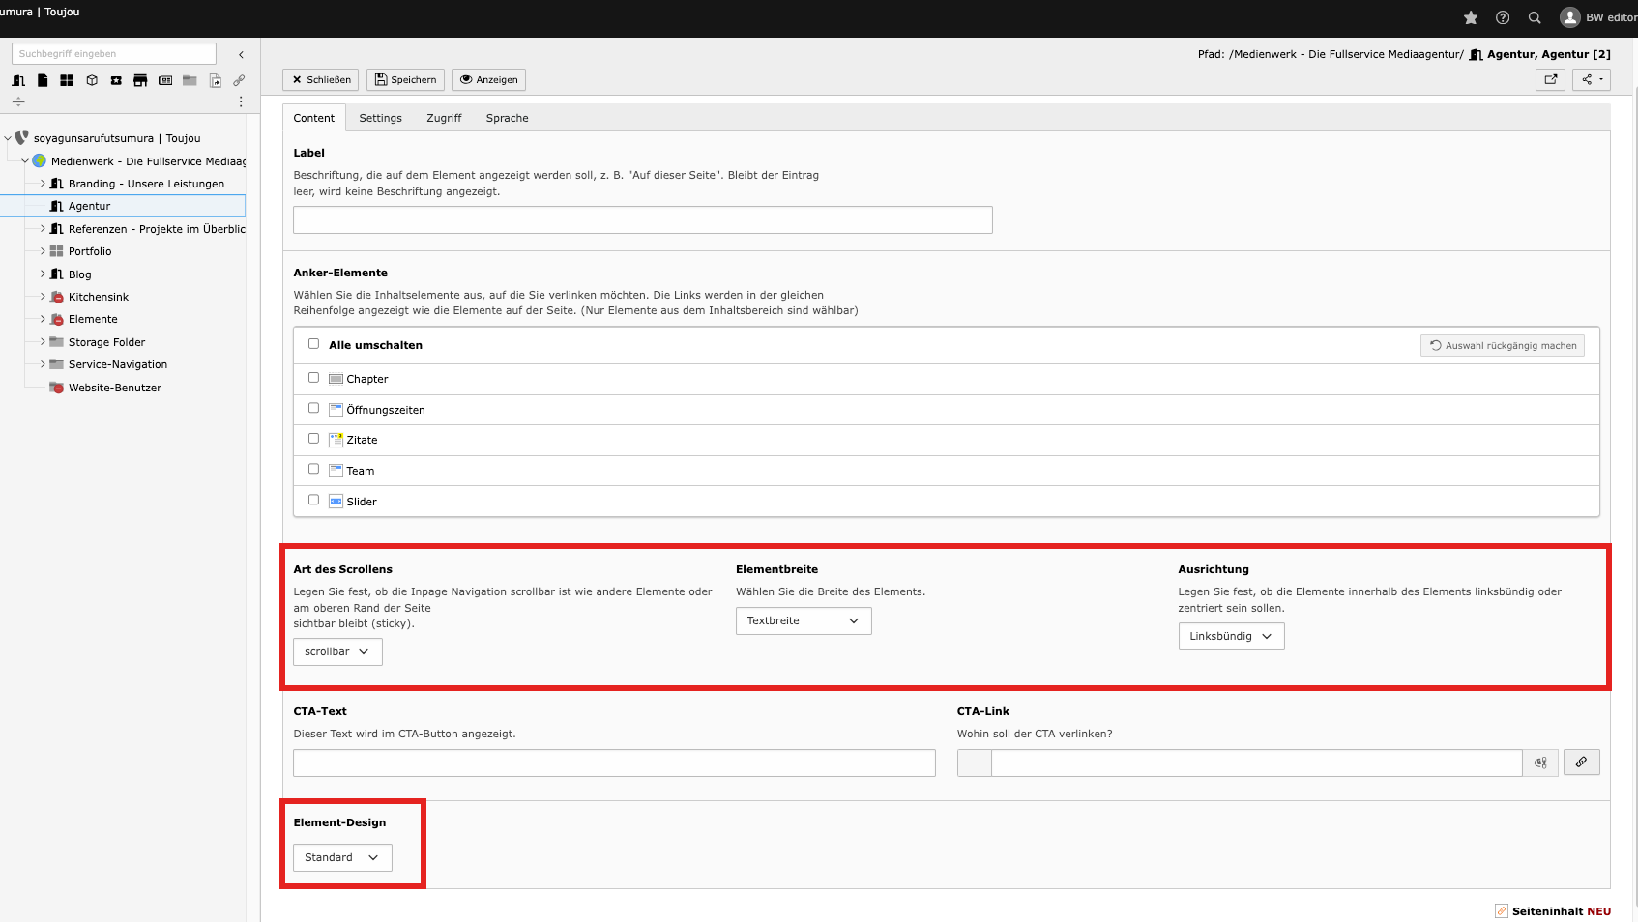Click the bookmarks star icon
Screen dimensions: 1638x922
(1471, 17)
